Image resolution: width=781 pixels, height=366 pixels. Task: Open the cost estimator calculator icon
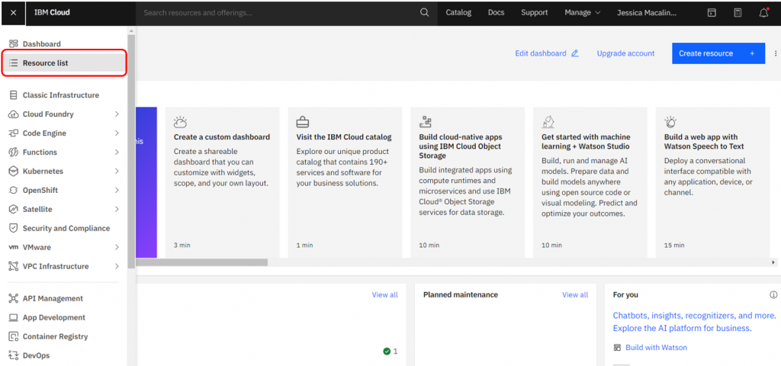coord(738,13)
